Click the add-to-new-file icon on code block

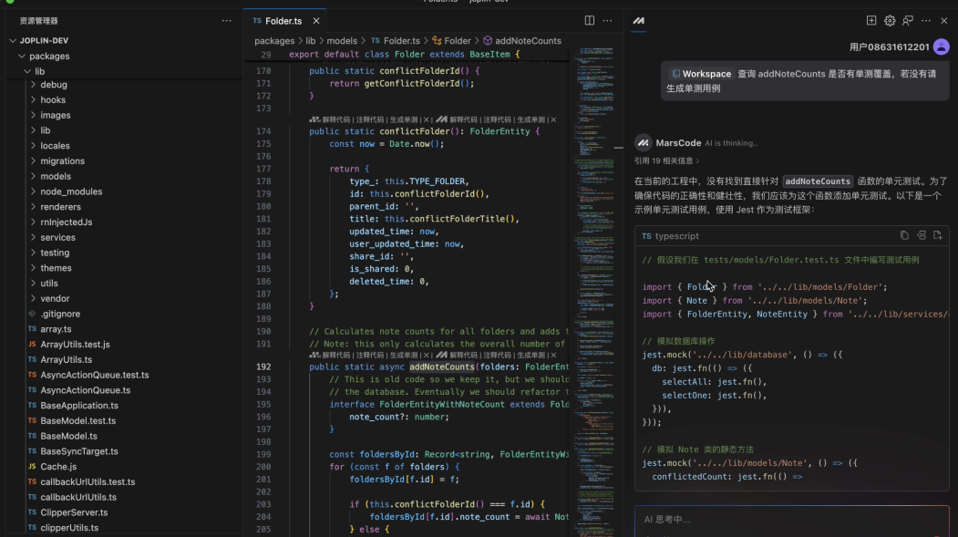click(x=937, y=235)
